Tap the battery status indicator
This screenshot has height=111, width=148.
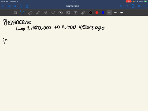[x=145, y=1]
